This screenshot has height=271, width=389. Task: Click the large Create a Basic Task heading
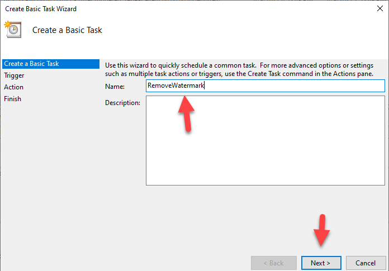pyautogui.click(x=67, y=30)
